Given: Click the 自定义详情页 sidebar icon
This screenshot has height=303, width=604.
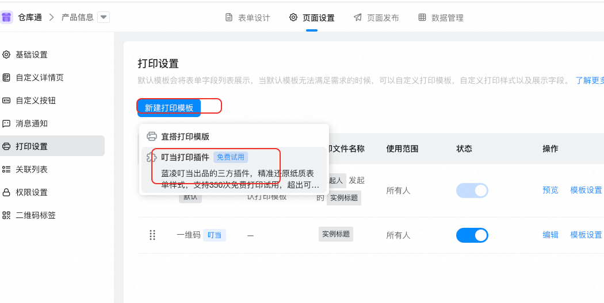Looking at the screenshot, I should [x=6, y=77].
